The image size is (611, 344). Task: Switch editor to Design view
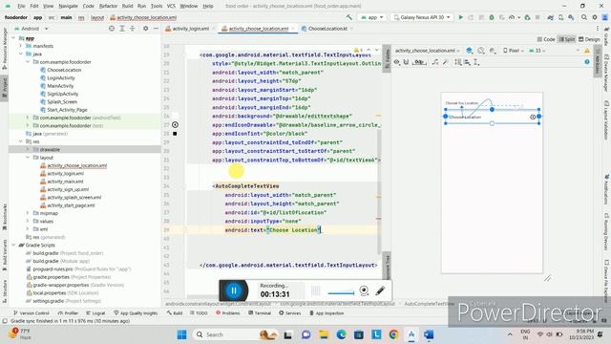589,39
